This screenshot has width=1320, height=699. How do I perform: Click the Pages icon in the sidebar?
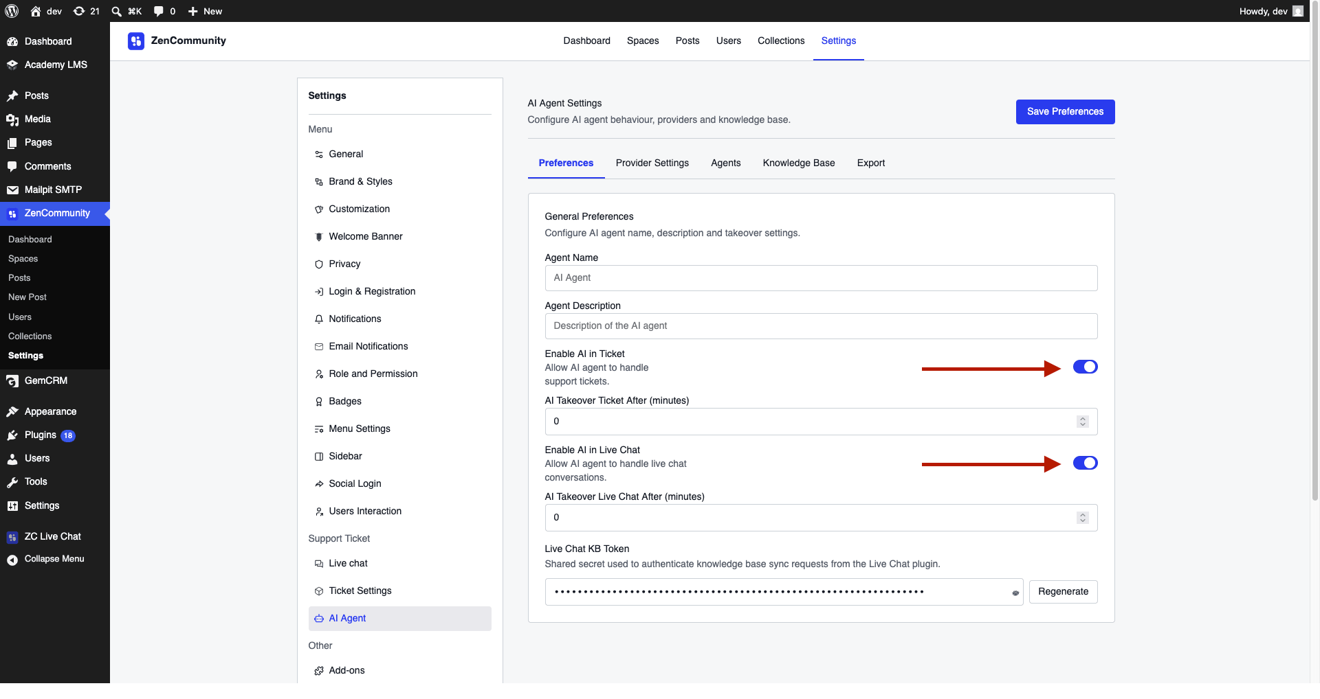12,143
